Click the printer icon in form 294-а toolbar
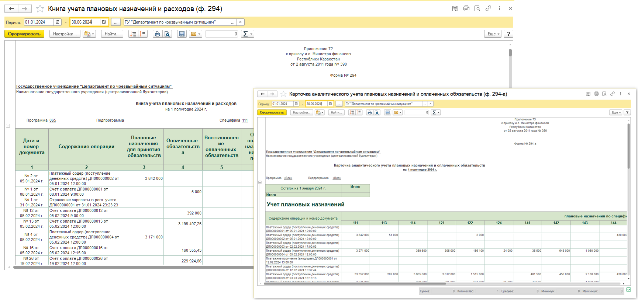This screenshot has width=638, height=300. pos(369,112)
